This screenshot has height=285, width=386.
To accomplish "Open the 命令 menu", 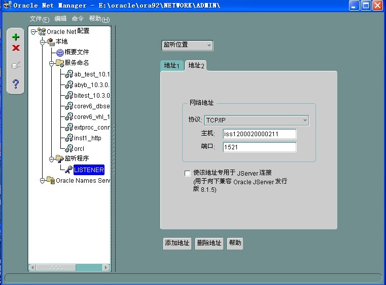I will pos(78,19).
